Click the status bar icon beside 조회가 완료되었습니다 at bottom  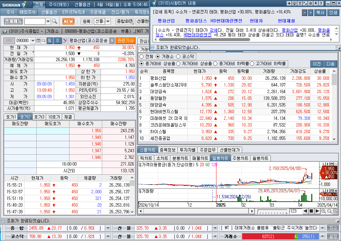coord(337,221)
